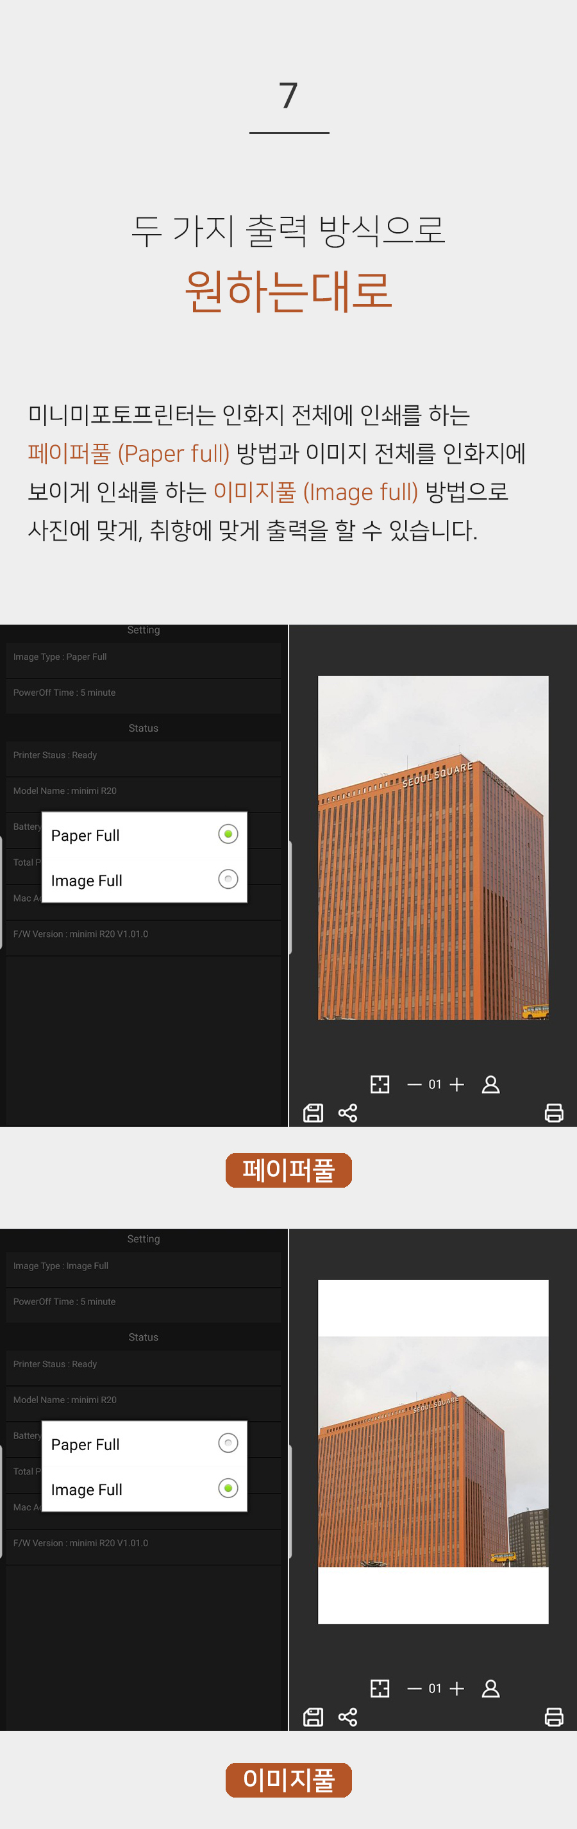Select the unchecked Image Full radio button
Viewport: 577px width, 1829px height.
click(228, 879)
